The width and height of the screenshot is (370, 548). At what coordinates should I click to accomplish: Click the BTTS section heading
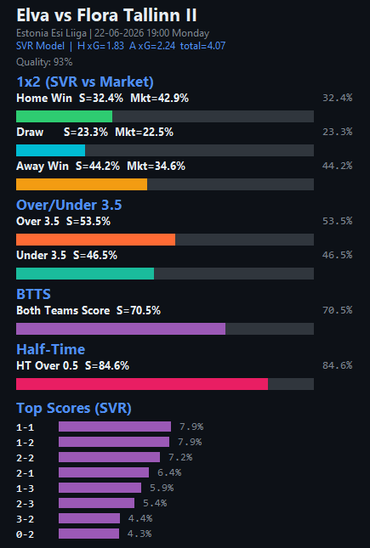click(x=34, y=294)
